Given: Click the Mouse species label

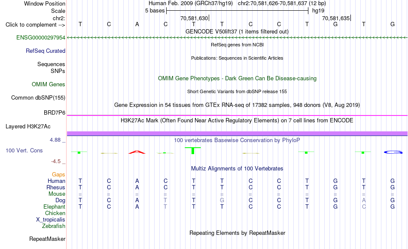Looking at the screenshot, I should point(57,194).
